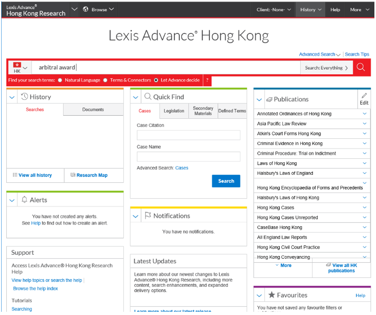Viewport: 376px width, 315px height.
Task: Select the Legislation tab in Quick Find
Action: point(174,111)
